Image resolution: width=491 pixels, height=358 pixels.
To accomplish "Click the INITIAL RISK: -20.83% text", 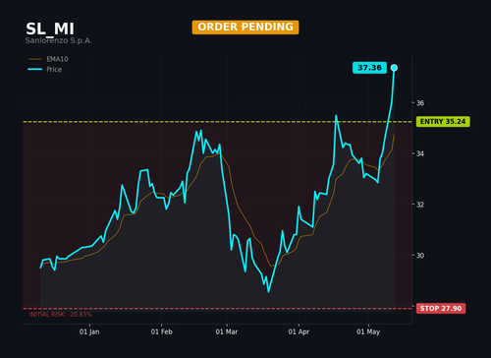I will (61, 315).
